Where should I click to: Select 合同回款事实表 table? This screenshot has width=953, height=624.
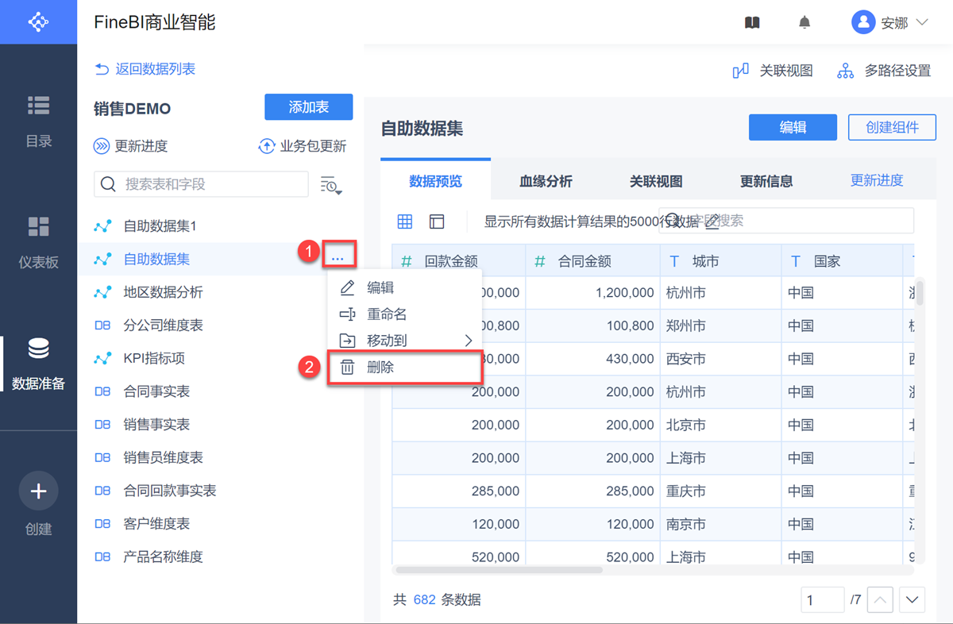tap(170, 491)
